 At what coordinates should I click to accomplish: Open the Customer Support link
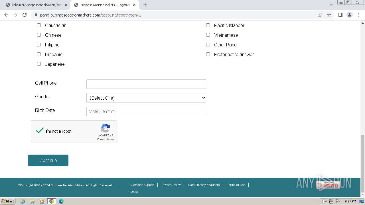142,185
